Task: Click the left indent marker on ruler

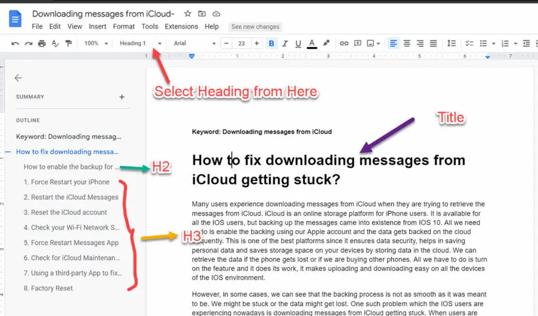Action: 192,56
